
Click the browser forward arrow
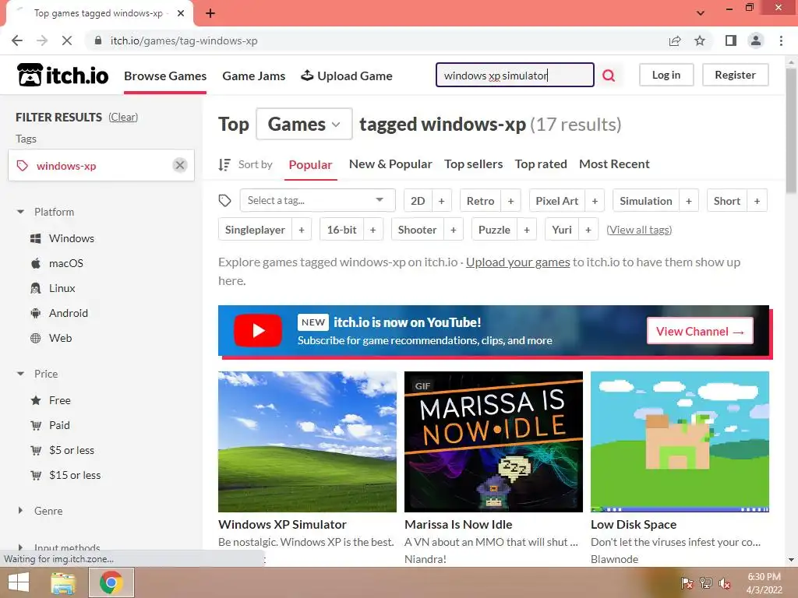[x=42, y=40]
